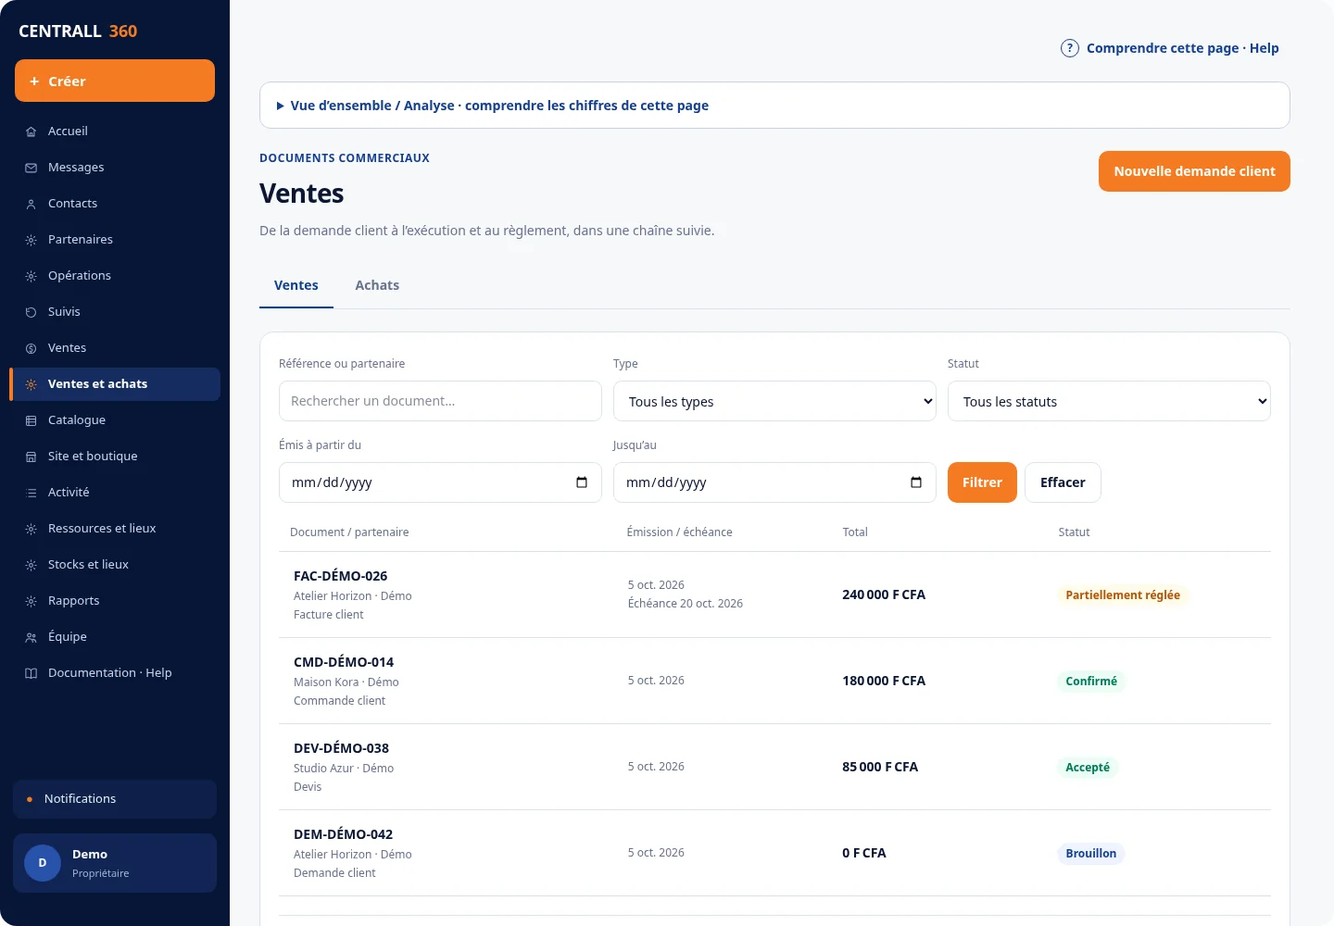
Task: Click the question mark help icon
Action: 1070,48
